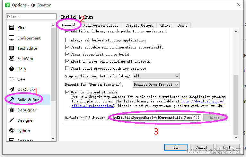This screenshot has width=246, height=157.
Task: Toggle Create suitable run configurations automatically
Action: (67, 47)
